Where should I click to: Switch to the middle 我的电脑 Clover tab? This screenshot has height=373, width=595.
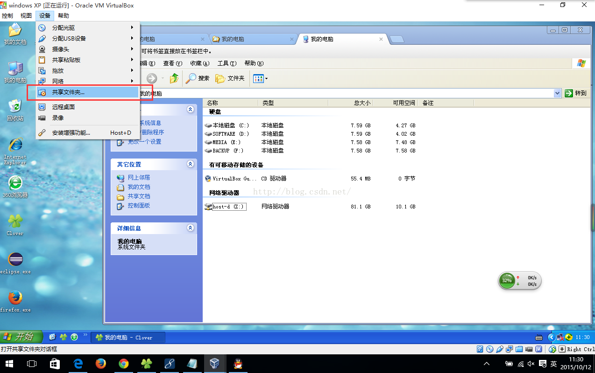tap(252, 39)
